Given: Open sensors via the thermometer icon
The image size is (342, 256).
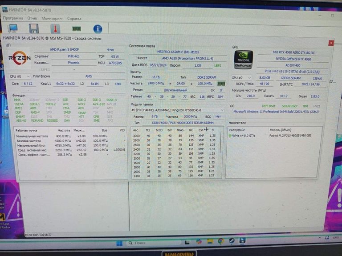Looking at the screenshot, I should point(55,28).
